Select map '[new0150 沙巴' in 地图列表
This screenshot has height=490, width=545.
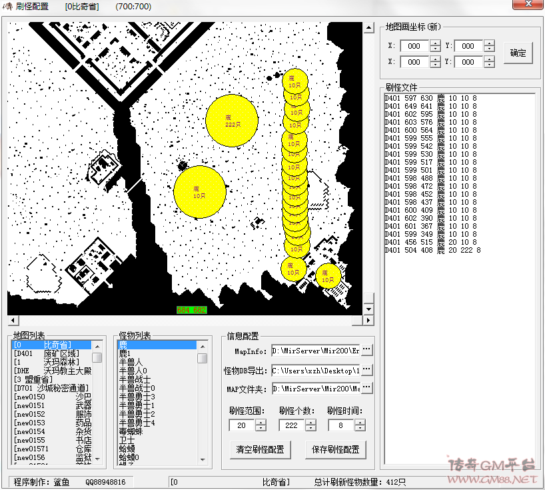[51, 397]
